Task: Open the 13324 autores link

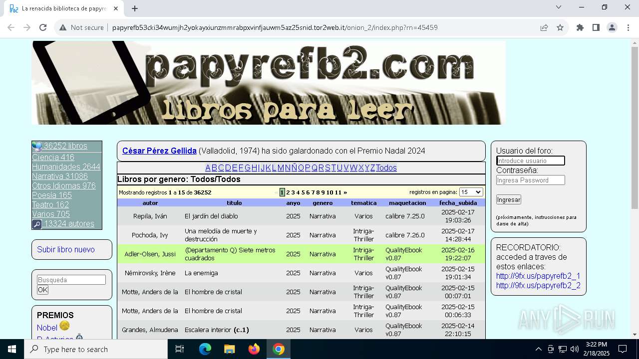Action: tap(69, 224)
